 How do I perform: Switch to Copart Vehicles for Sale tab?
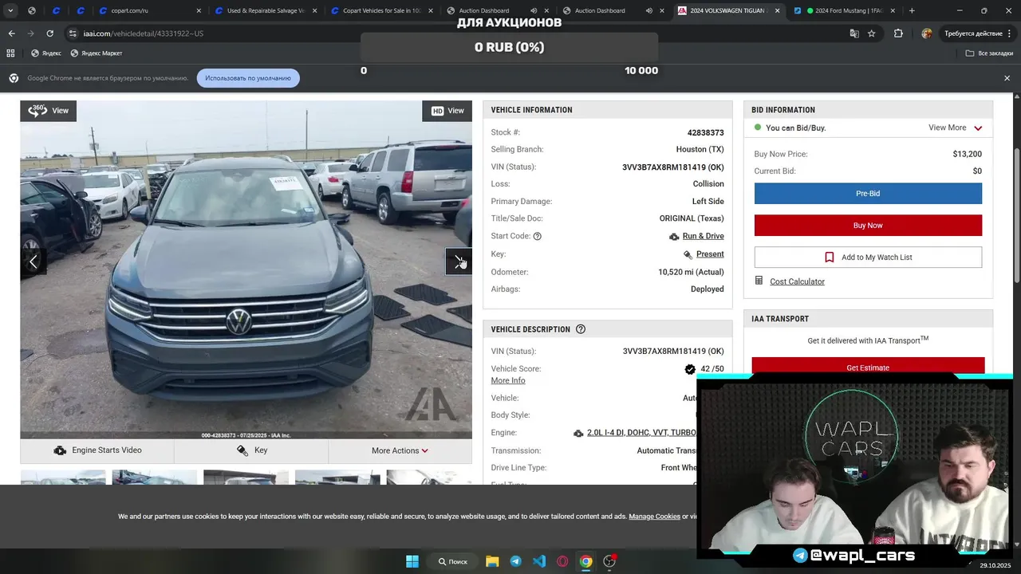tap(380, 11)
